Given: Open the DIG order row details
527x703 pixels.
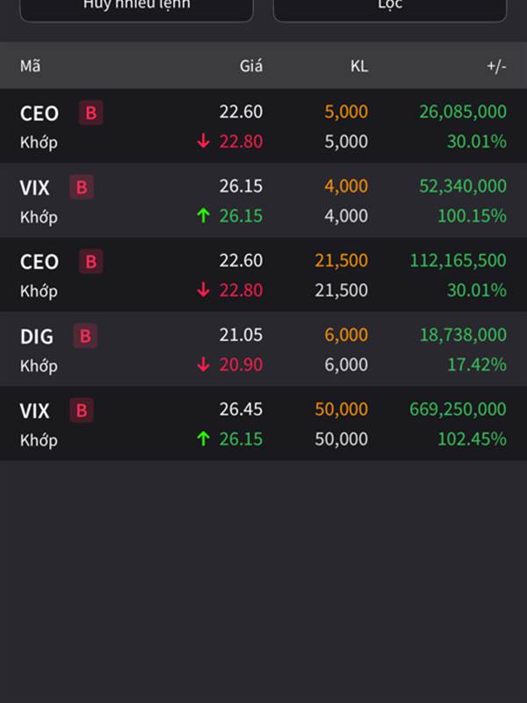Looking at the screenshot, I should click(x=263, y=349).
